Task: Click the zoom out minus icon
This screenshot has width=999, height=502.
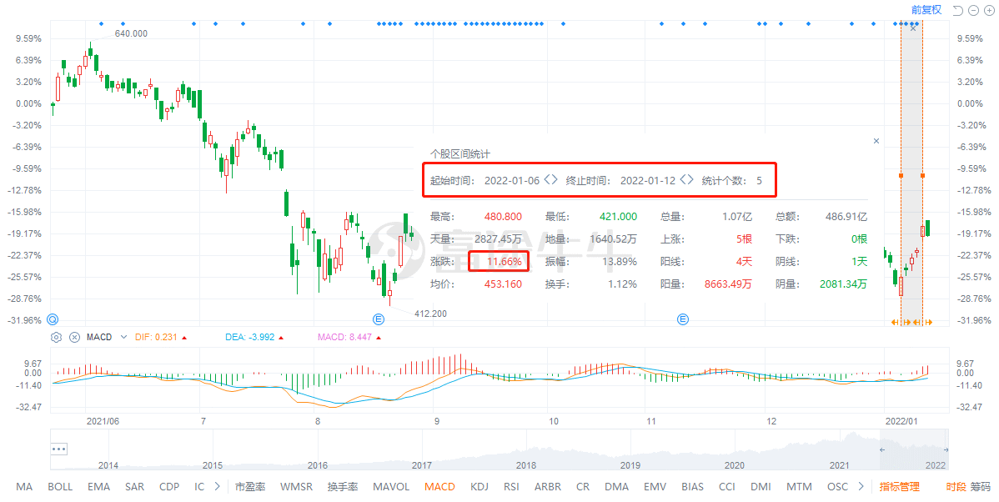Action: [989, 10]
